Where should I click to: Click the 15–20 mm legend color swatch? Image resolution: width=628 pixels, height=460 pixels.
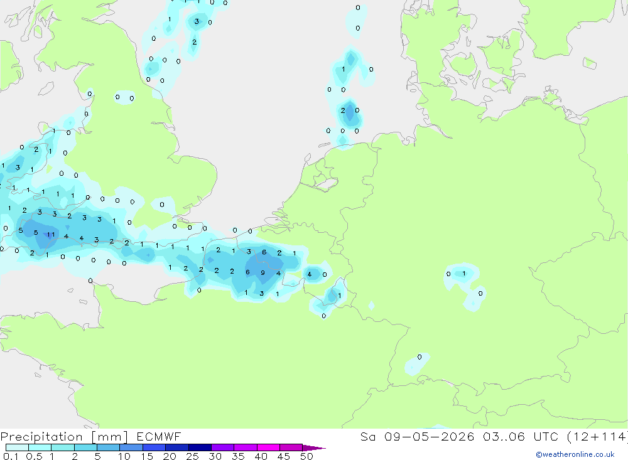[x=154, y=447]
